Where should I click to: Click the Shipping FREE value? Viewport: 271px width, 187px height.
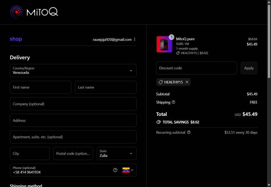254,102
